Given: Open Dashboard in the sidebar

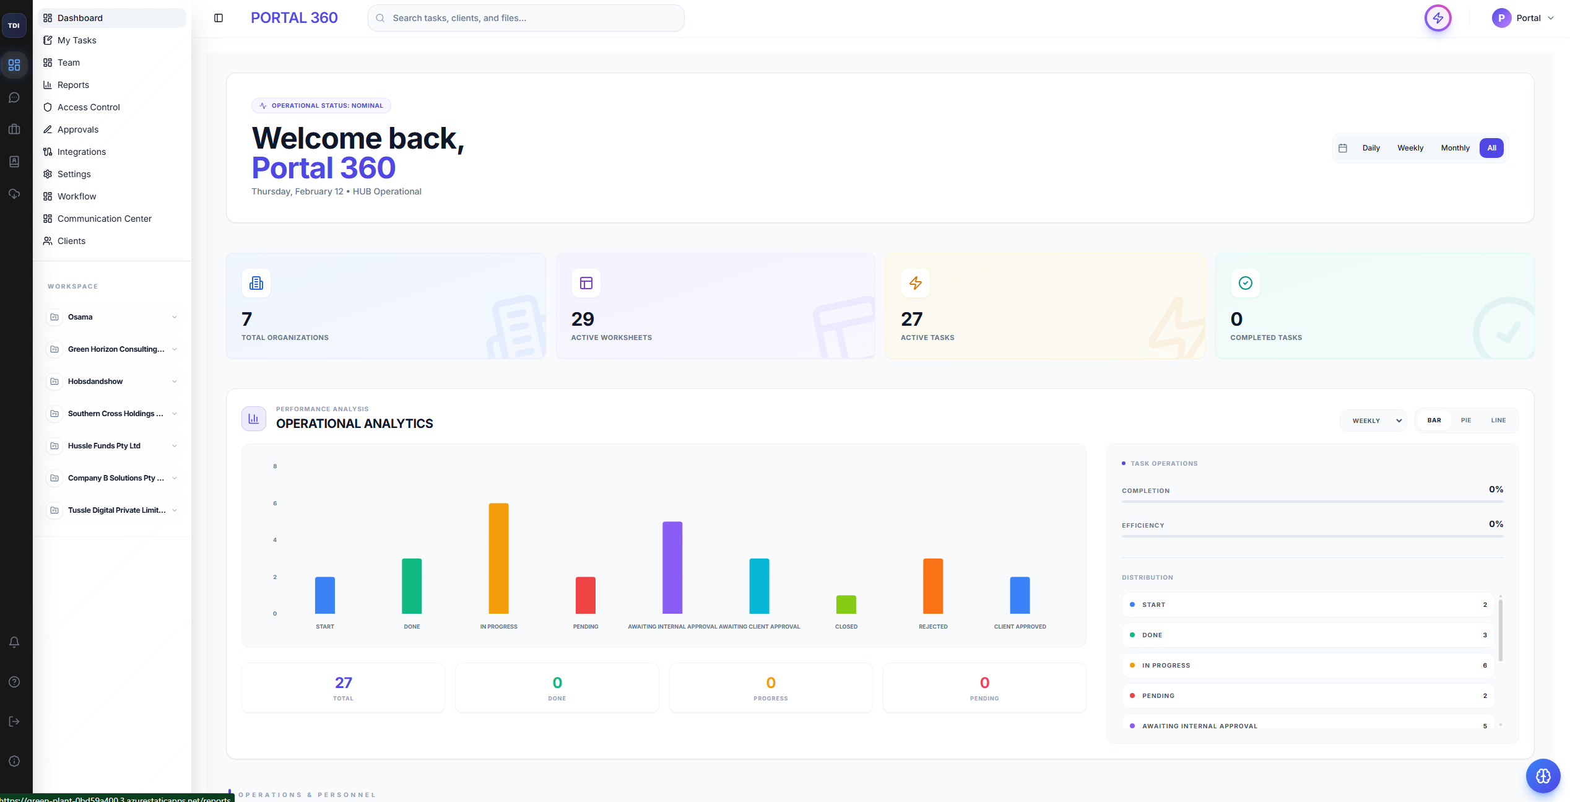Looking at the screenshot, I should point(112,18).
